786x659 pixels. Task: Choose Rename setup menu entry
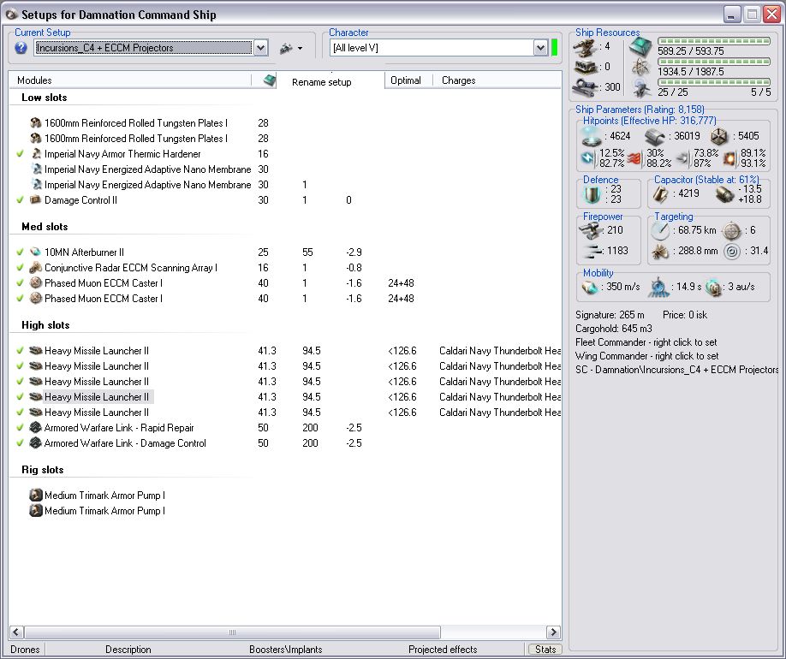pos(322,82)
